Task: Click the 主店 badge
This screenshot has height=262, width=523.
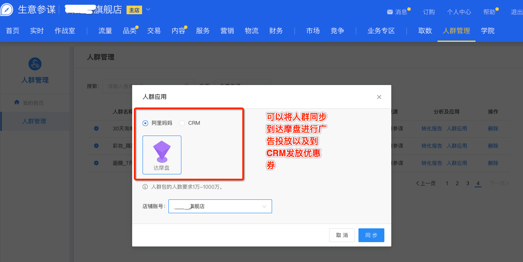Action: point(134,10)
